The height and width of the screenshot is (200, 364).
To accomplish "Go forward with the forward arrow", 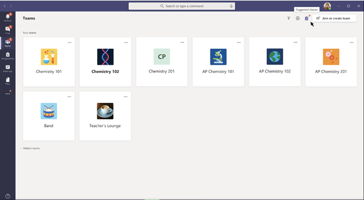I will (x=11, y=6).
